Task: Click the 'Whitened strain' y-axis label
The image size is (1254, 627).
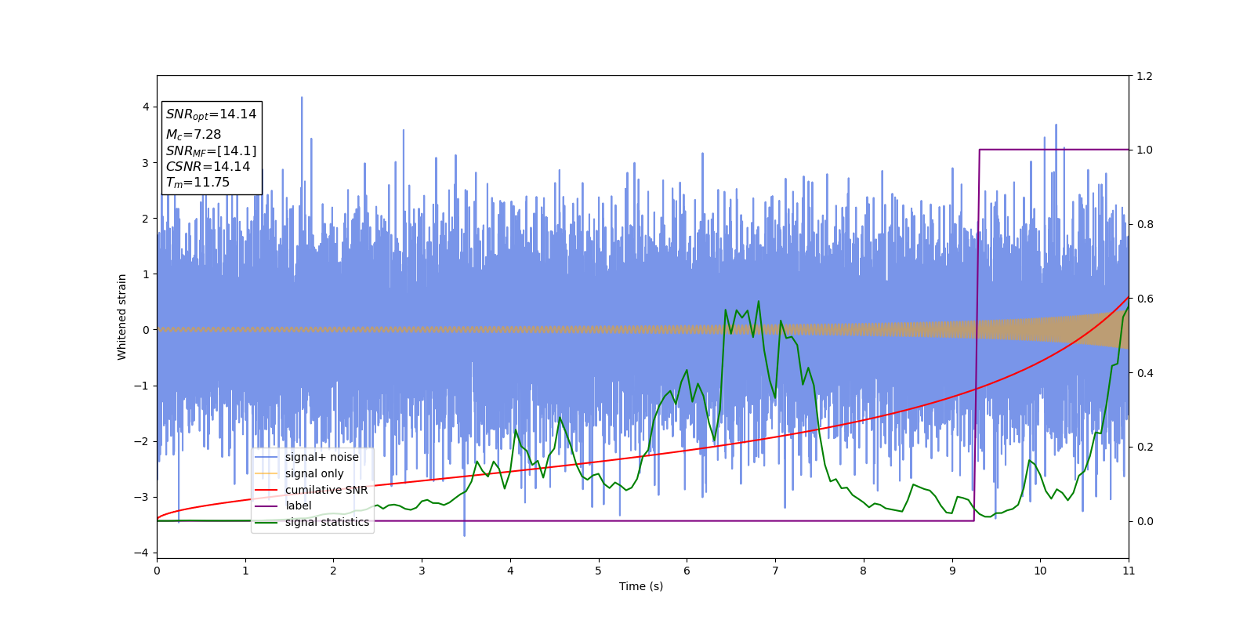Action: (x=122, y=317)
